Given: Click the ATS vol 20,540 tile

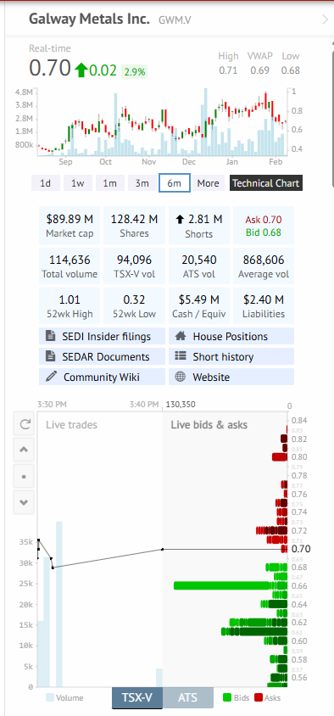Looking at the screenshot, I should point(199,266).
